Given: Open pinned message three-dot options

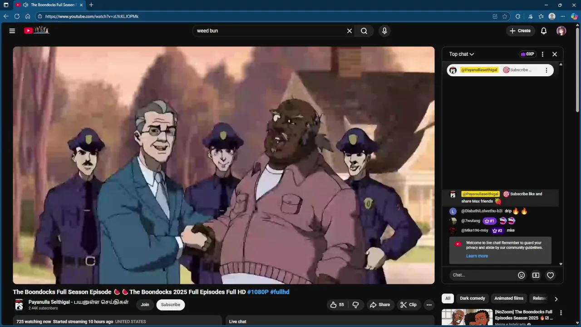Looking at the screenshot, I should tap(547, 70).
